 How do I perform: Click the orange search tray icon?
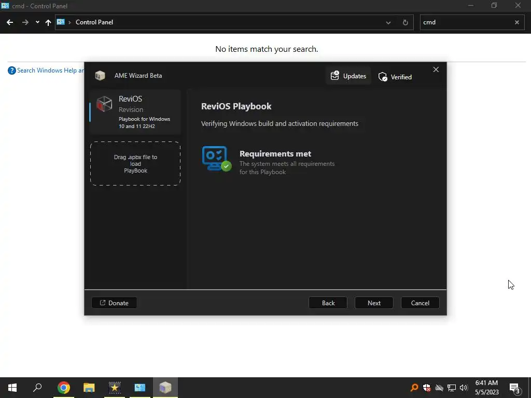(x=414, y=388)
